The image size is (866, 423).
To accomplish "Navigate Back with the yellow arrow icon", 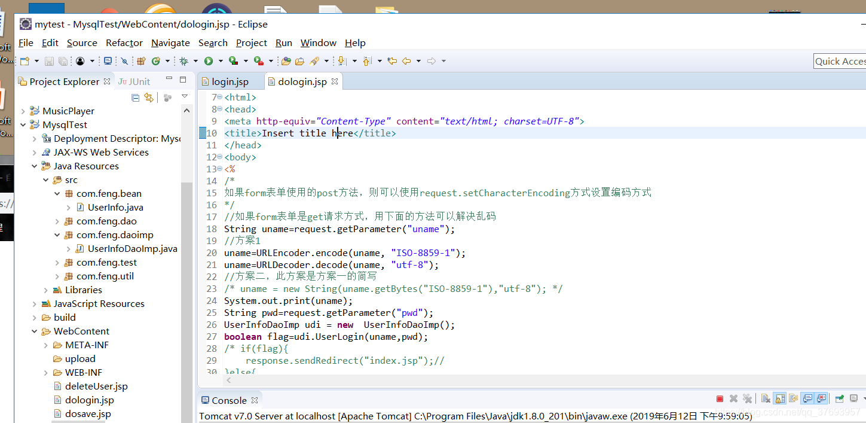I will tap(406, 61).
